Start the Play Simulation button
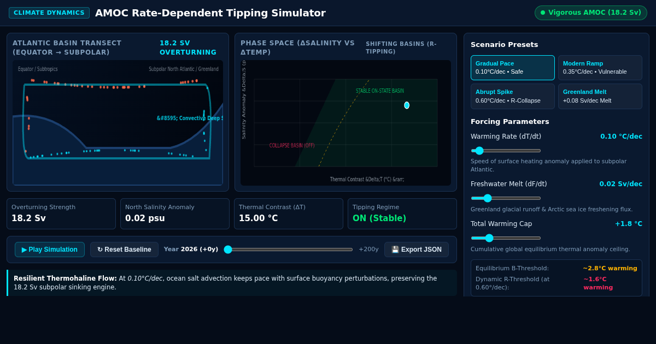This screenshot has width=656, height=344. 50,250
